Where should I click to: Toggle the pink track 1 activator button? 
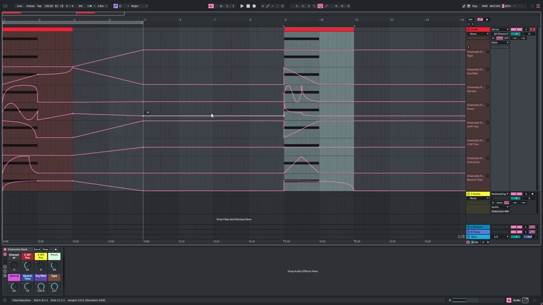pos(516,30)
